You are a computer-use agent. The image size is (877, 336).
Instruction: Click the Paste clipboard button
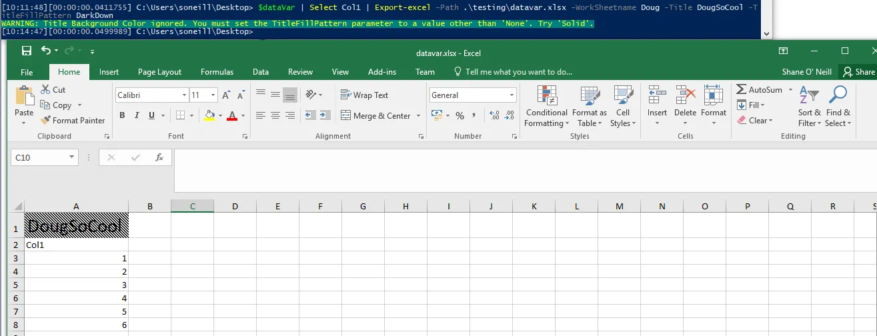click(x=24, y=105)
